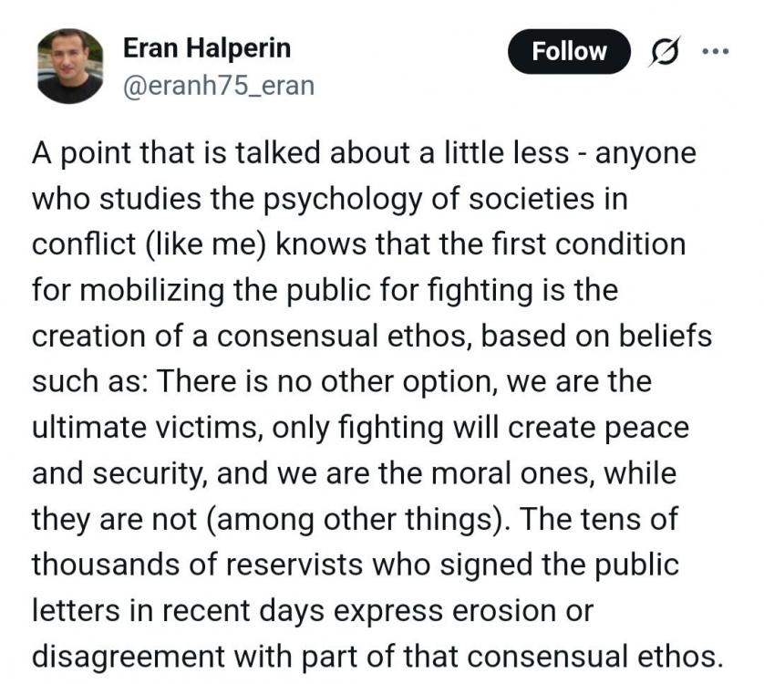Click the words 'letters in recent days'
Viewport: 764px width, 684px height.
178,611
